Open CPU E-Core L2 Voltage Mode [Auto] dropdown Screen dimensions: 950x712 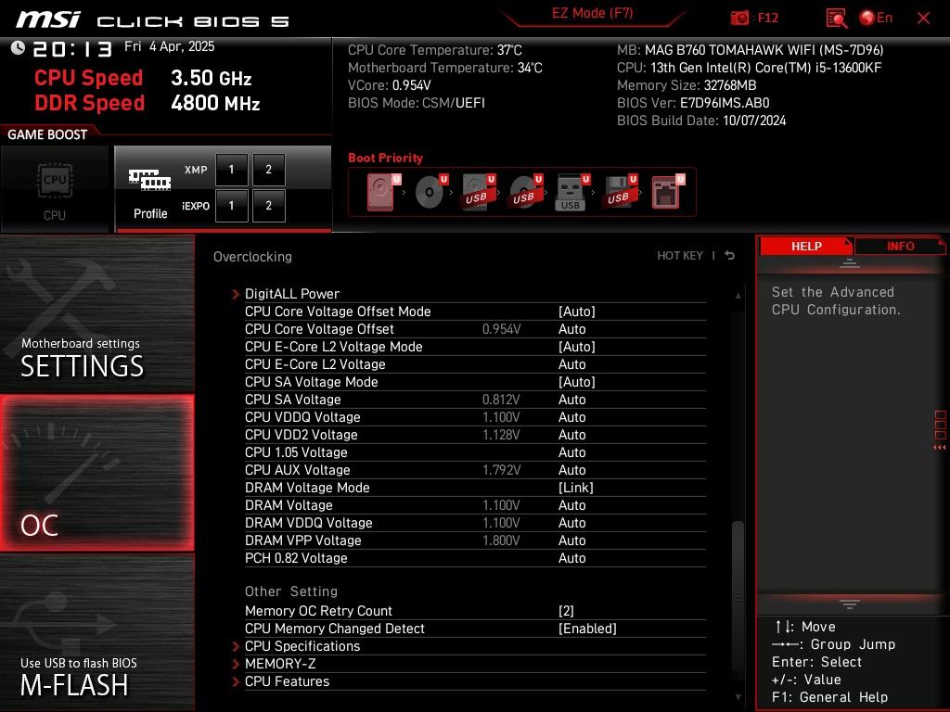click(577, 347)
